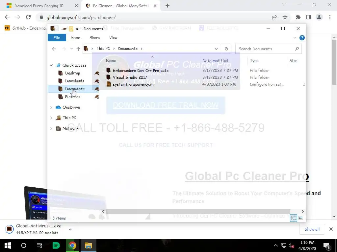Open File tab in Explorer ribbon

(57, 38)
